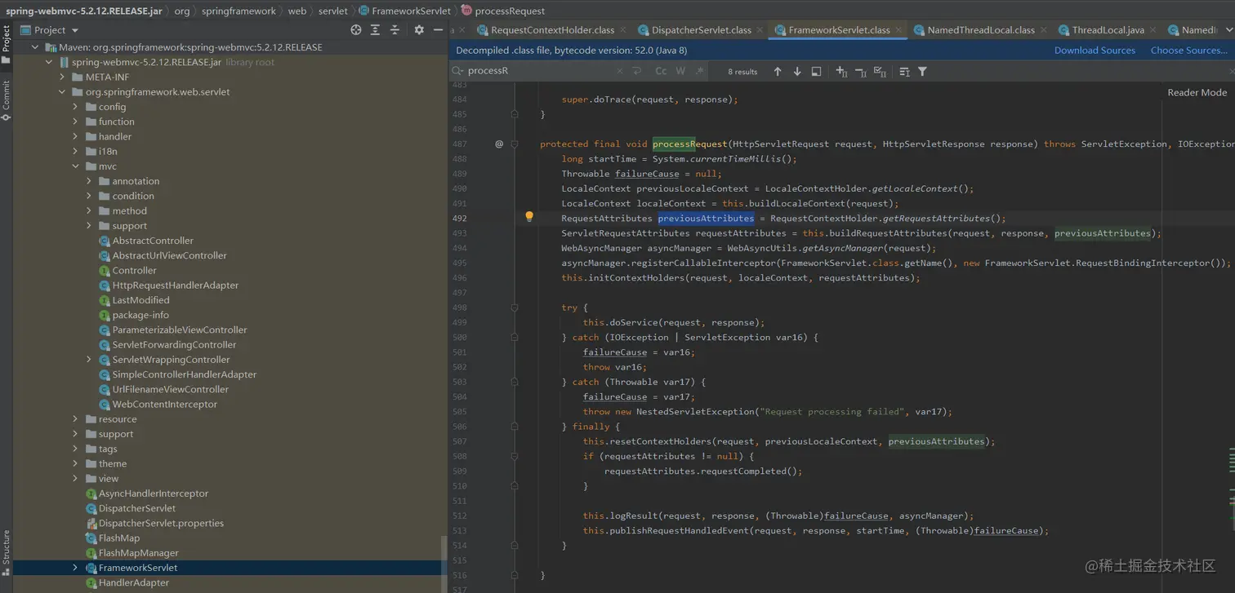Image resolution: width=1235 pixels, height=593 pixels.
Task: Open Project panel settings gear
Action: pos(419,29)
